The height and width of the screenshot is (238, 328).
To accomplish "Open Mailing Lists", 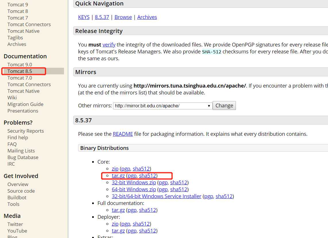I will (21, 151).
